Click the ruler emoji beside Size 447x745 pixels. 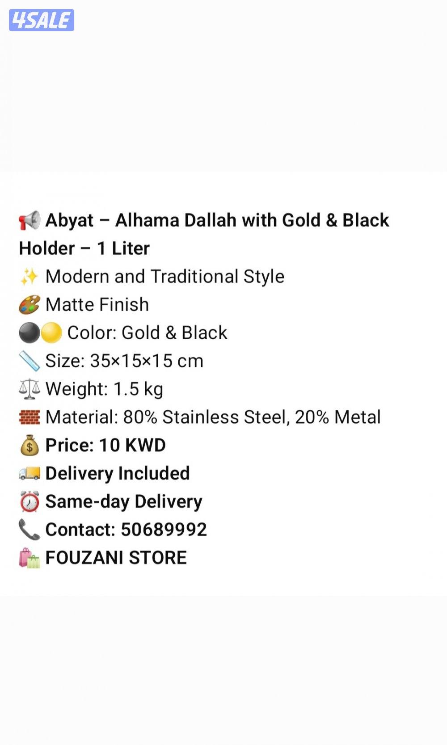tap(30, 361)
